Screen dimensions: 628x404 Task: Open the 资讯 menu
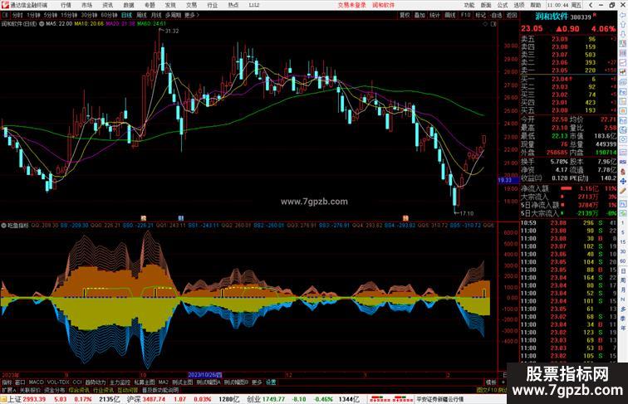coord(108,5)
